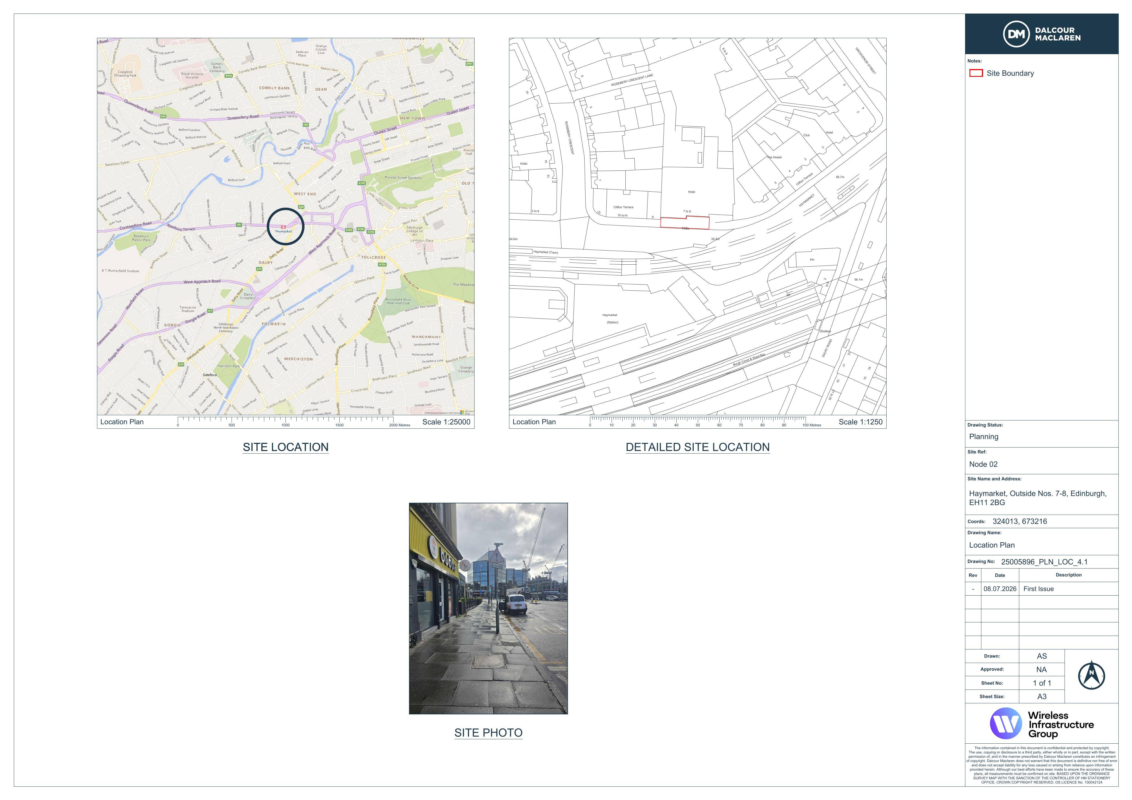
Task: Click the DETAILED SITE LOCATION heading
Action: 698,447
